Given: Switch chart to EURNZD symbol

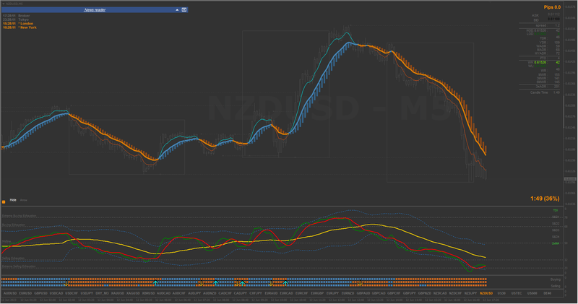Looking at the screenshot, I should [x=348, y=293].
